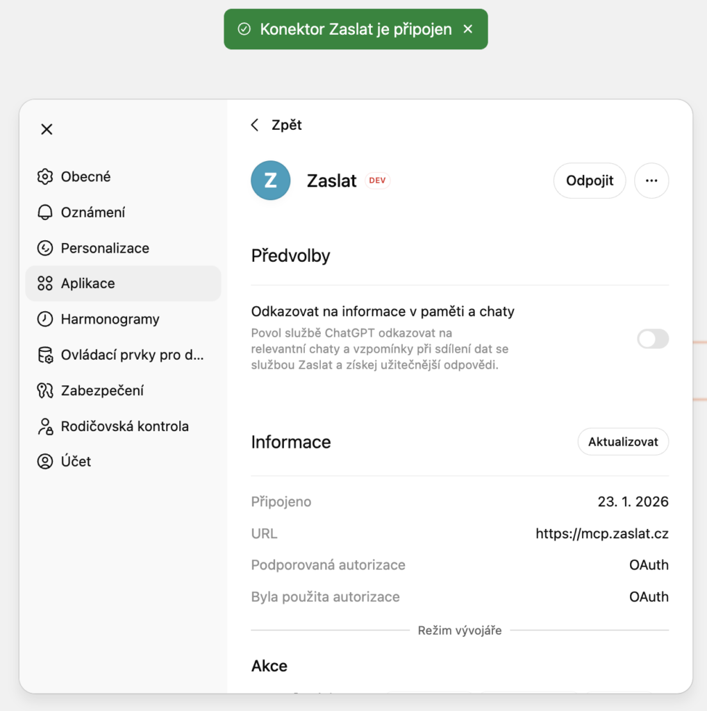Click the Zabezpečení security icon
Viewport: 707px width, 711px height.
point(45,390)
